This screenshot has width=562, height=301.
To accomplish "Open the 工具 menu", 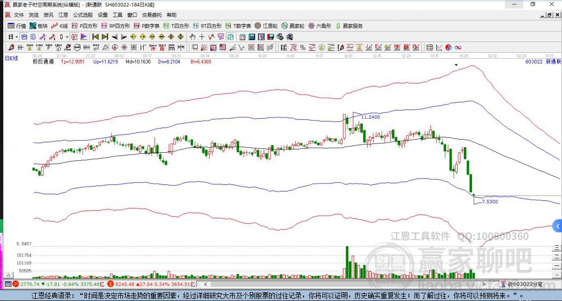I will point(117,15).
